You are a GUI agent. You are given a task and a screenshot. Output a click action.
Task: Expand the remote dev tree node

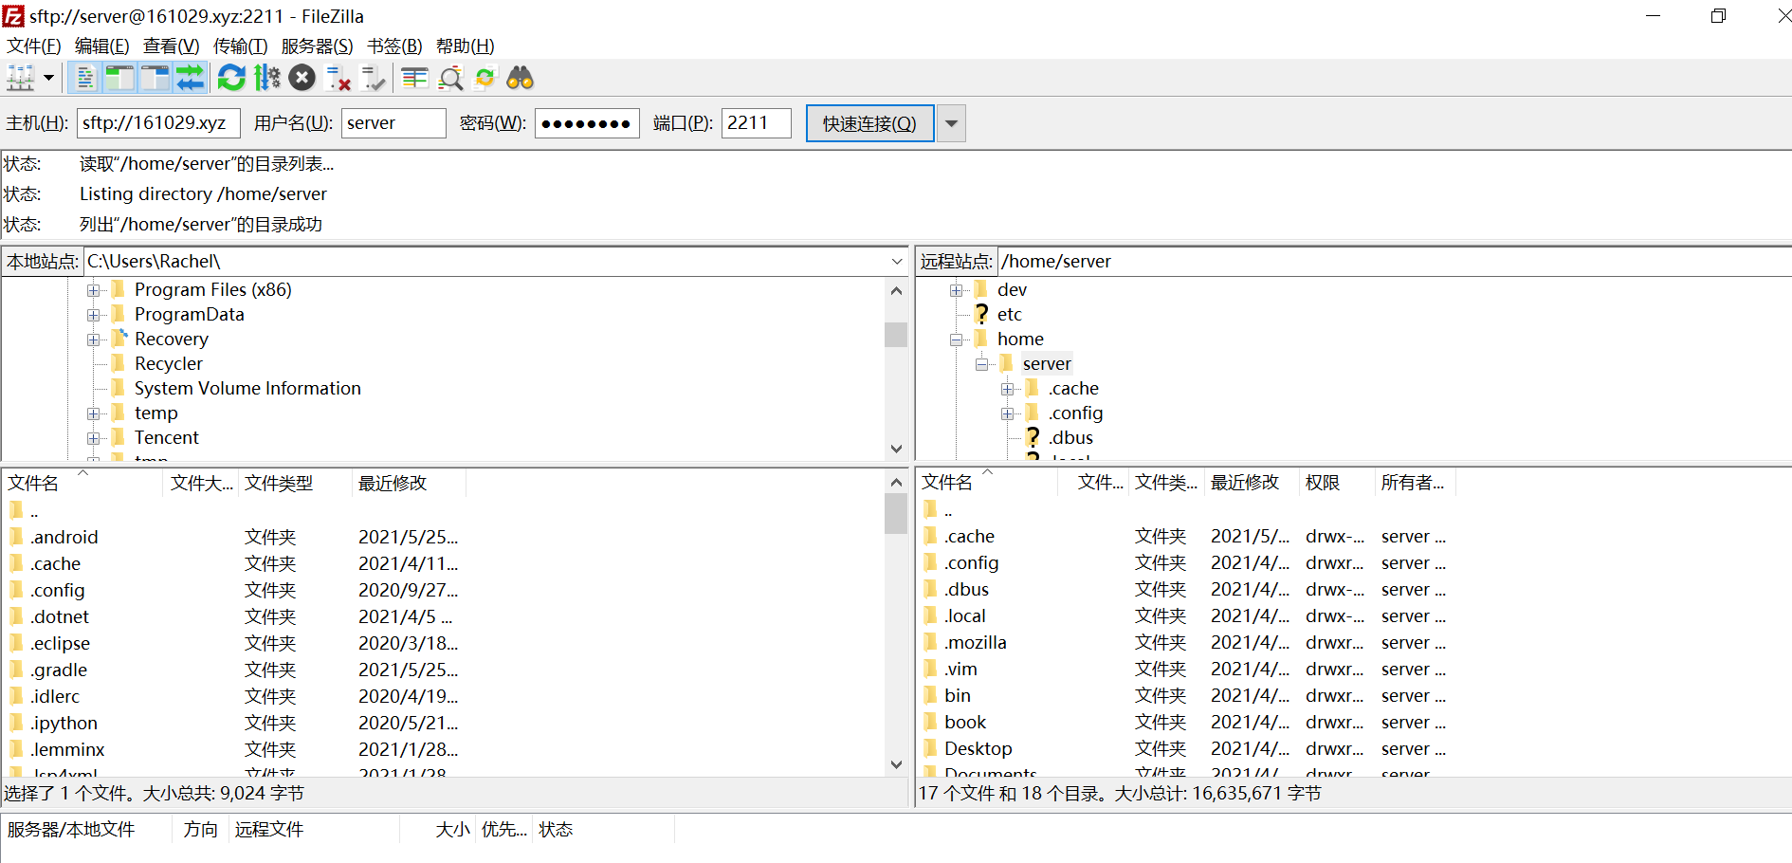(x=956, y=290)
